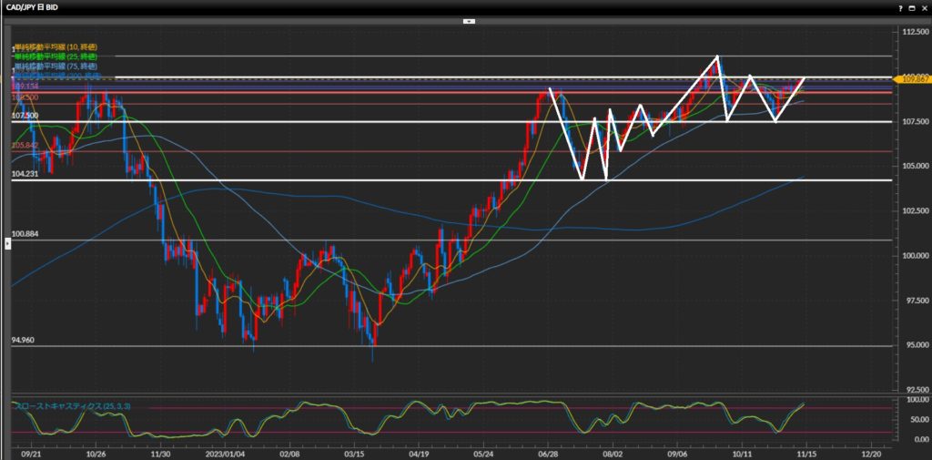Screen dimensions: 932x460
Task: Pick the gray horizontal line labeled 100.884
Action: click(x=25, y=234)
